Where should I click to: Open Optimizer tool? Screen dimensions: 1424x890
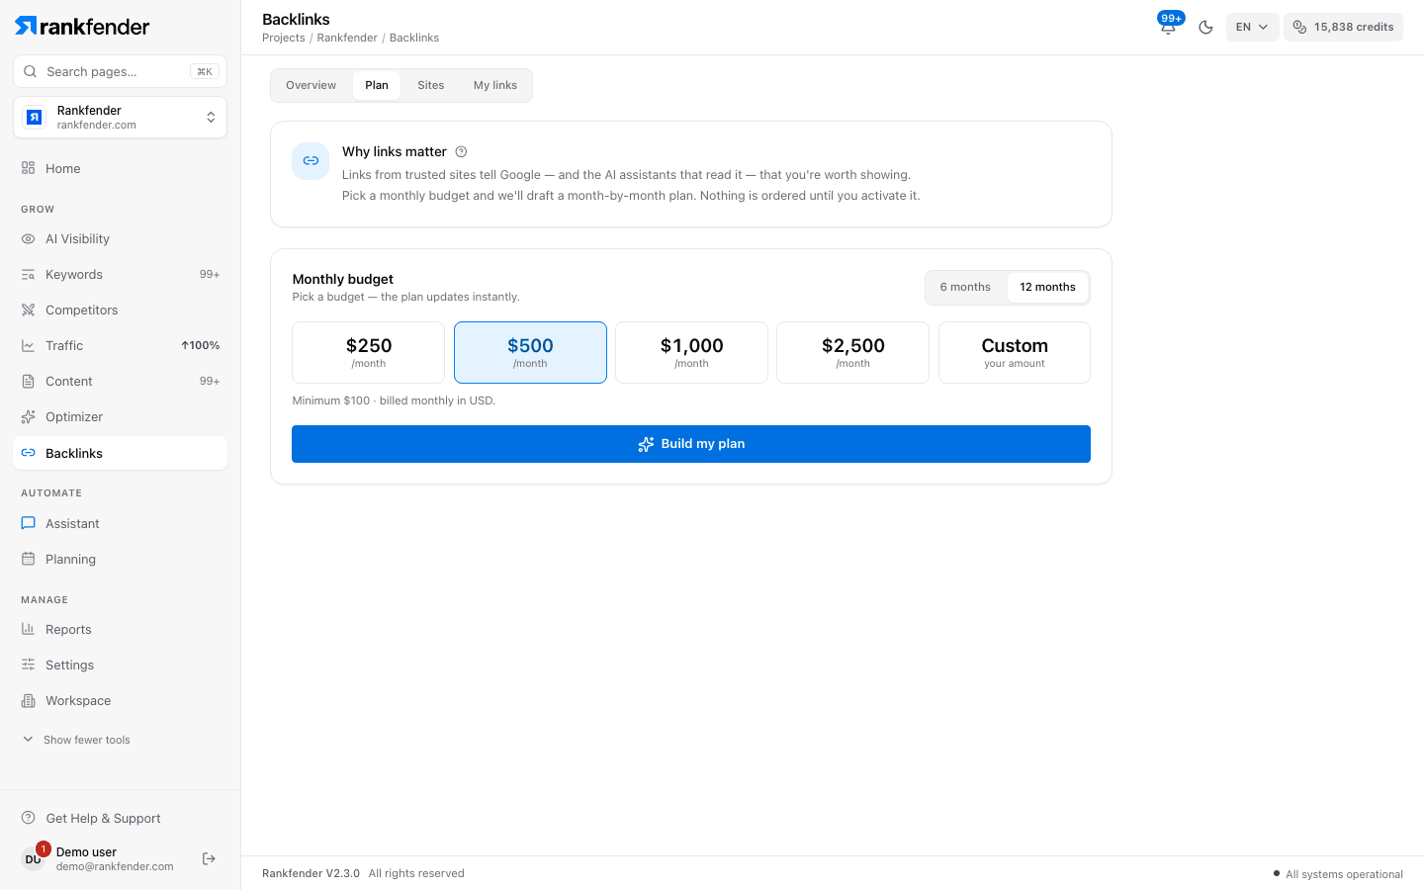[x=120, y=416]
